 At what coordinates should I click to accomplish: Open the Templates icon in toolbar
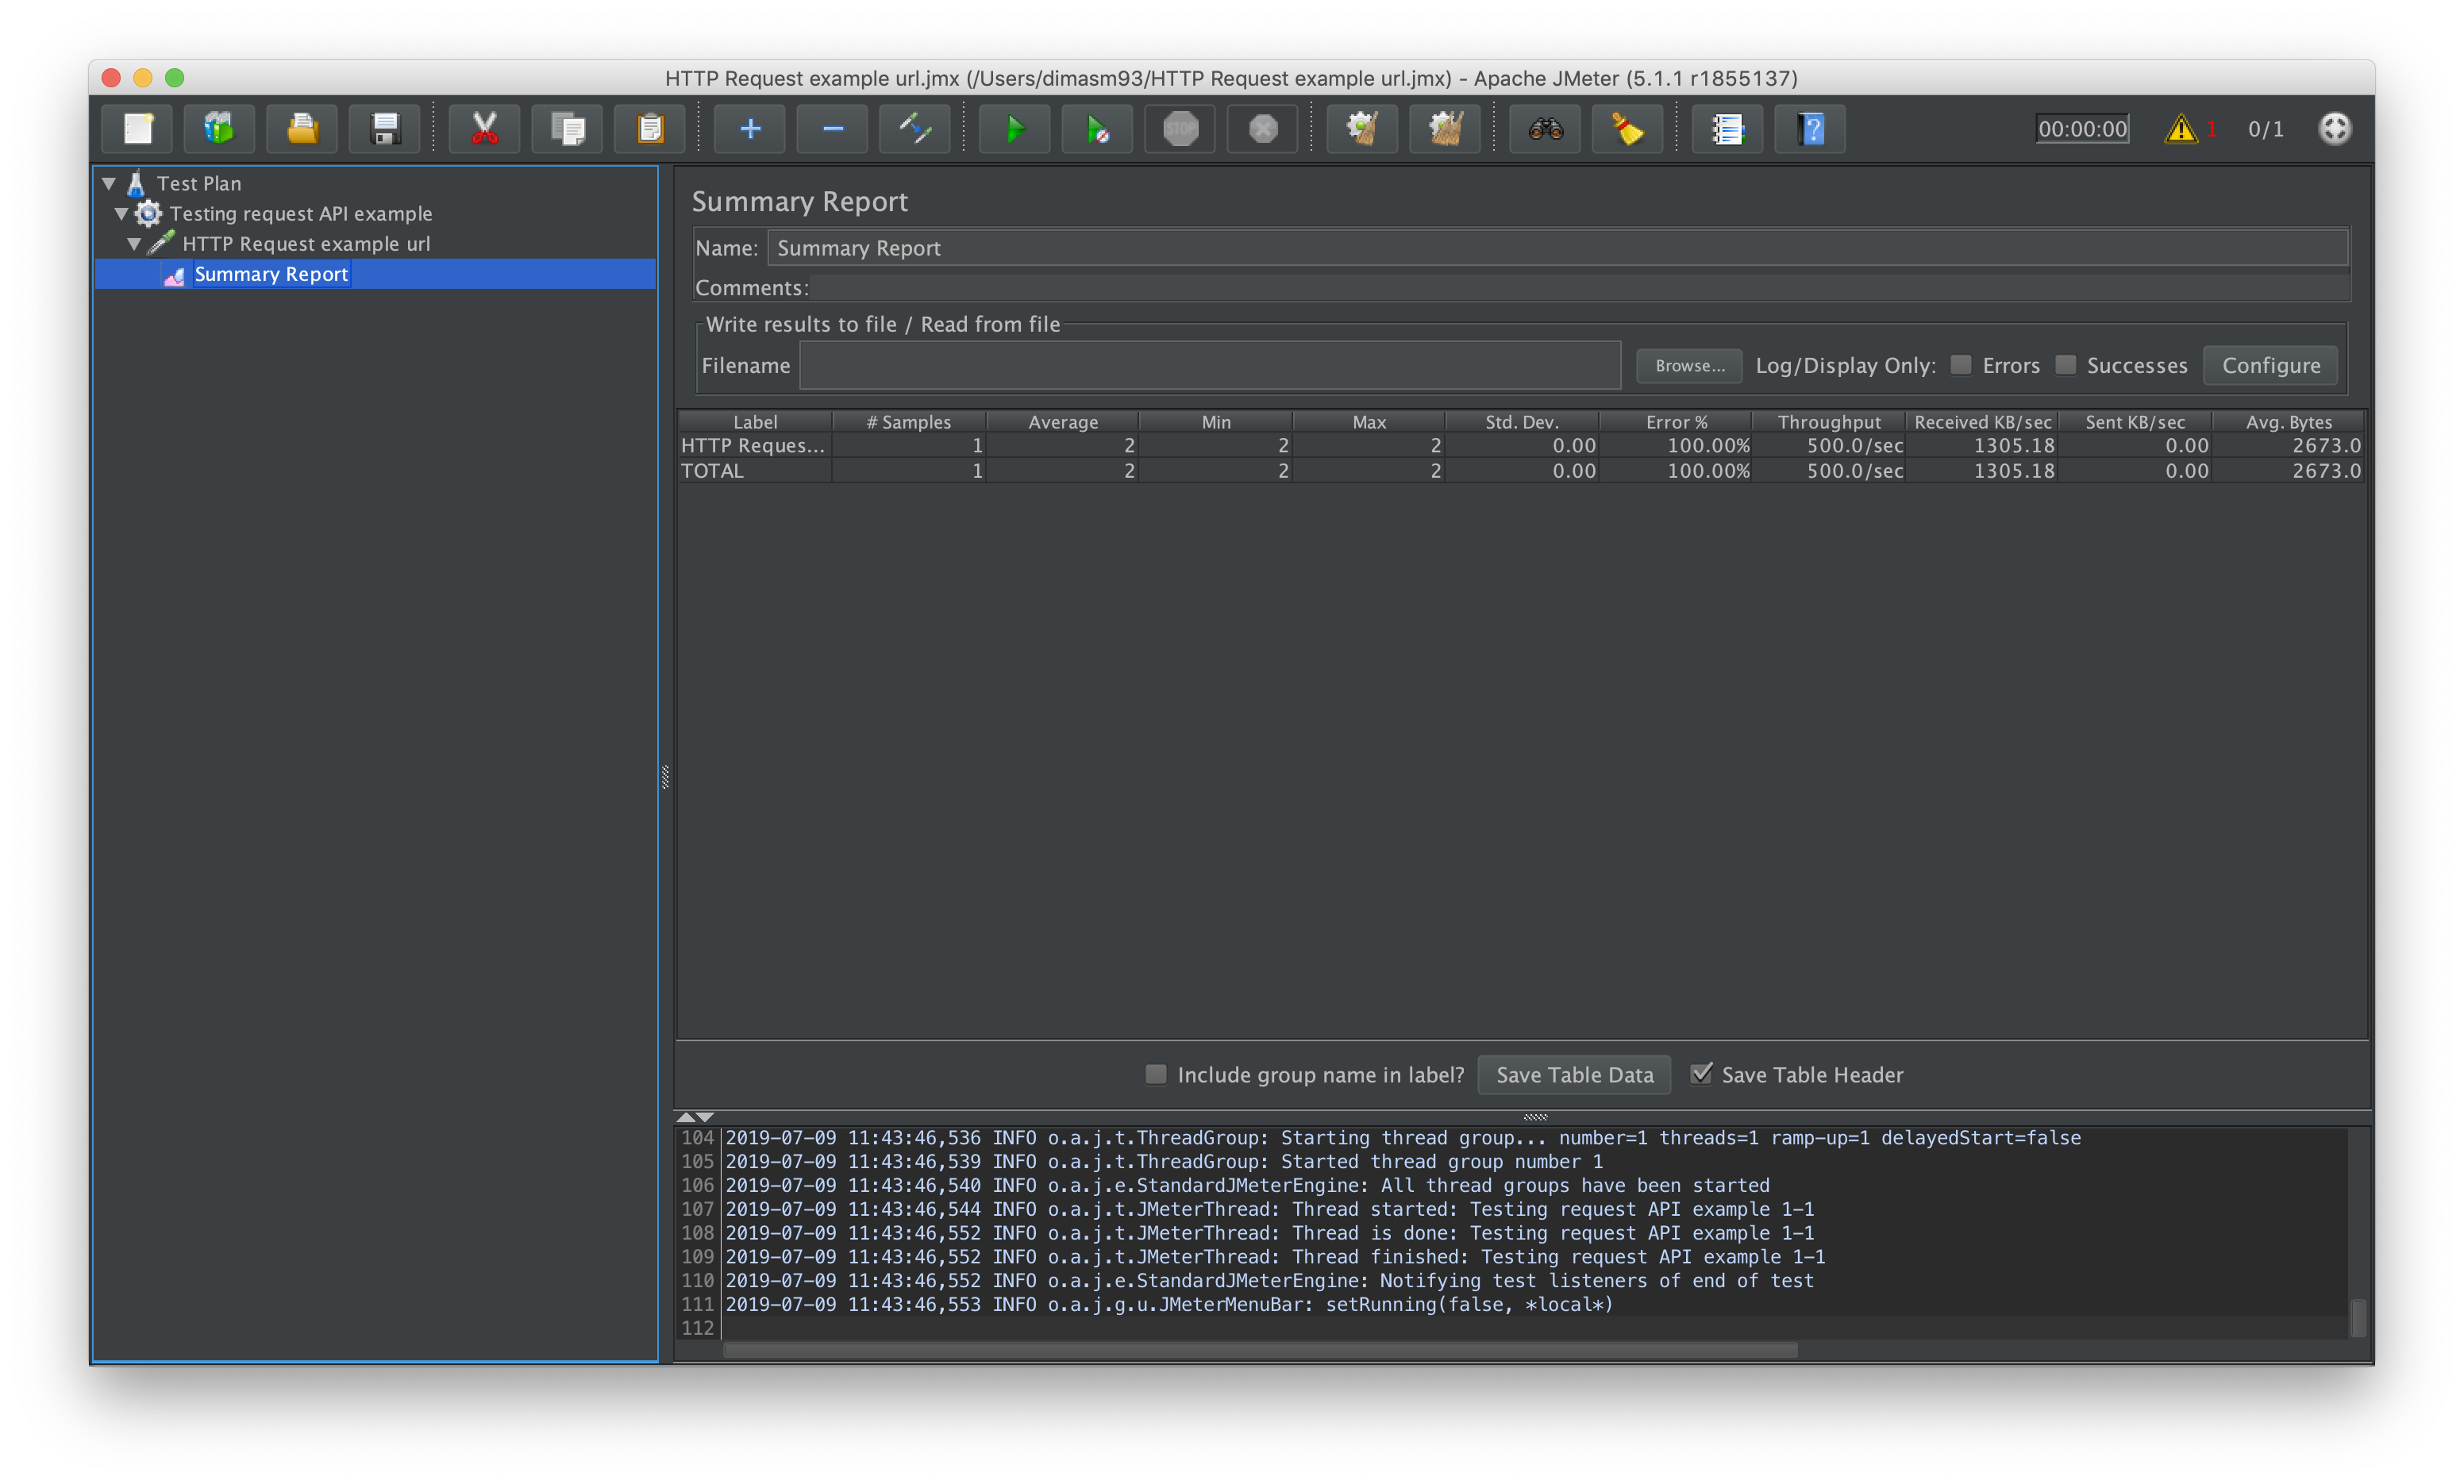coord(220,129)
